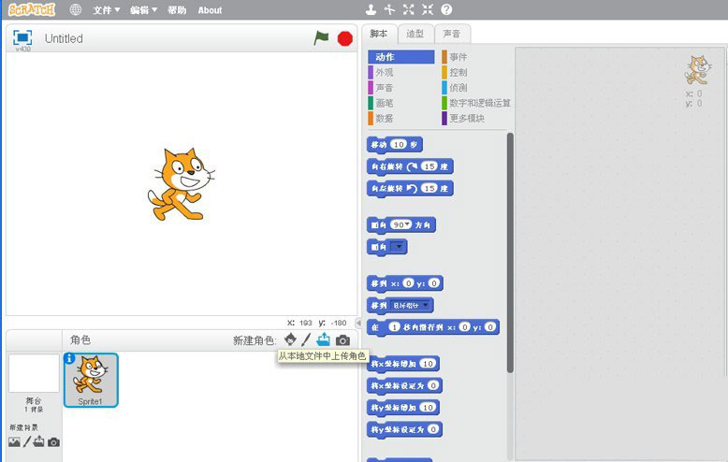
Task: Choose new sprite from library icon
Action: [290, 340]
